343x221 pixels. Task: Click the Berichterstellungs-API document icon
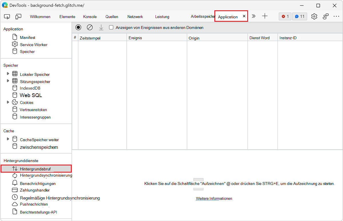click(x=15, y=212)
